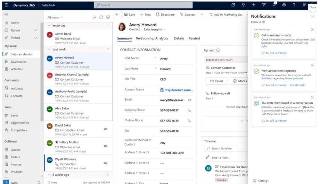Collapse the Yesterday group
This screenshot has width=328, height=184.
[x=49, y=25]
